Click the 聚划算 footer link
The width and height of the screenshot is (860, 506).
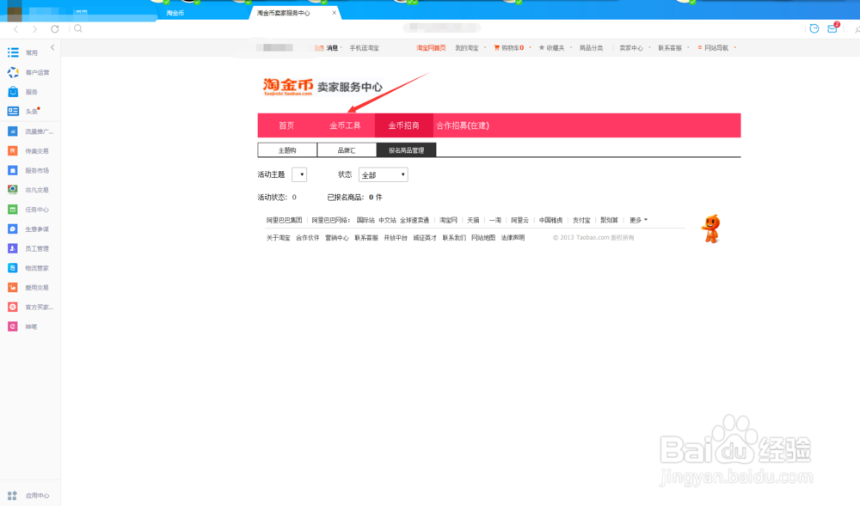tap(609, 220)
